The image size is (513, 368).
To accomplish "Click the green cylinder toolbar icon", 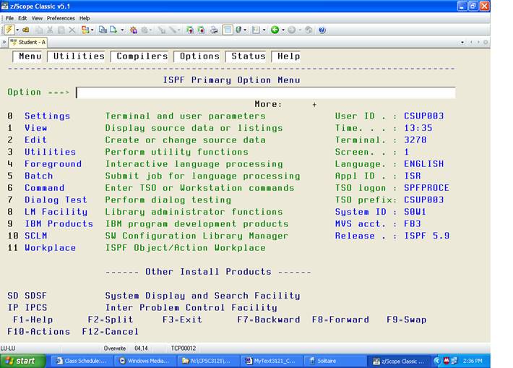I will click(x=238, y=30).
